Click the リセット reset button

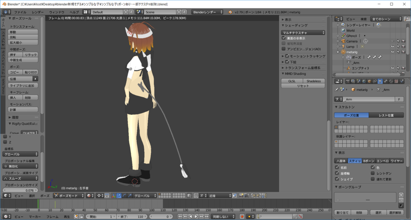(x=303, y=86)
